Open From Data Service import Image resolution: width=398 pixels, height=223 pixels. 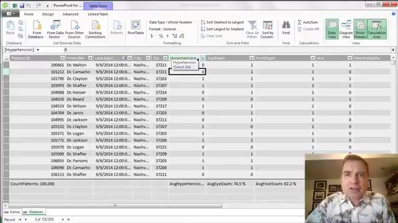coord(55,30)
